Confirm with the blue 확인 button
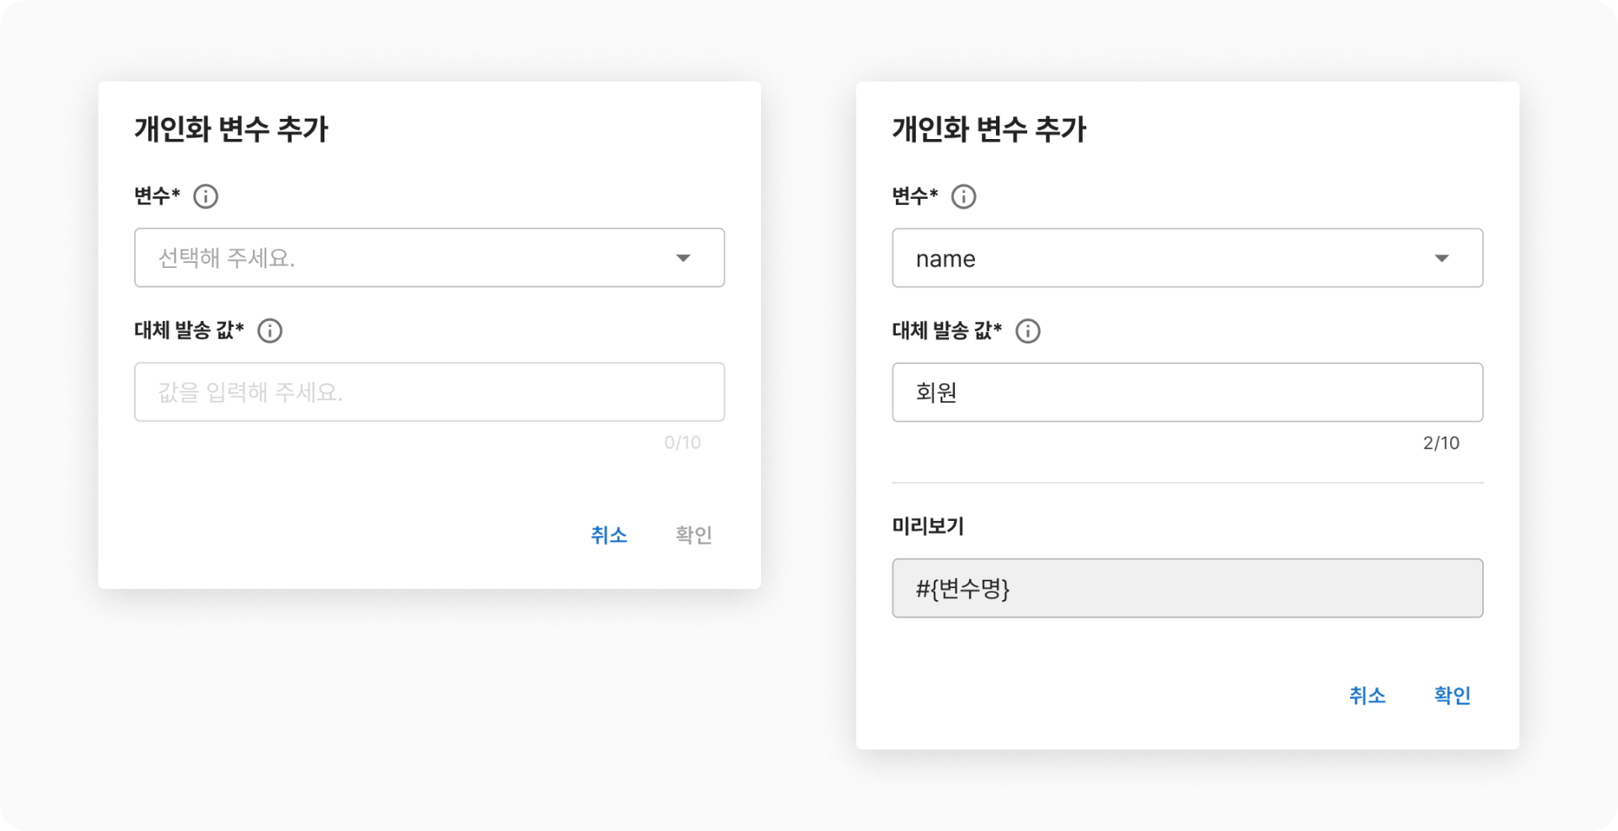1618x831 pixels. coord(1452,695)
